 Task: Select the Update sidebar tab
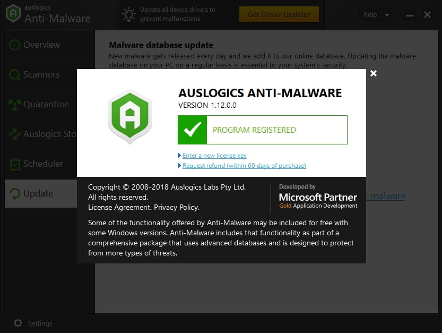[x=41, y=194]
